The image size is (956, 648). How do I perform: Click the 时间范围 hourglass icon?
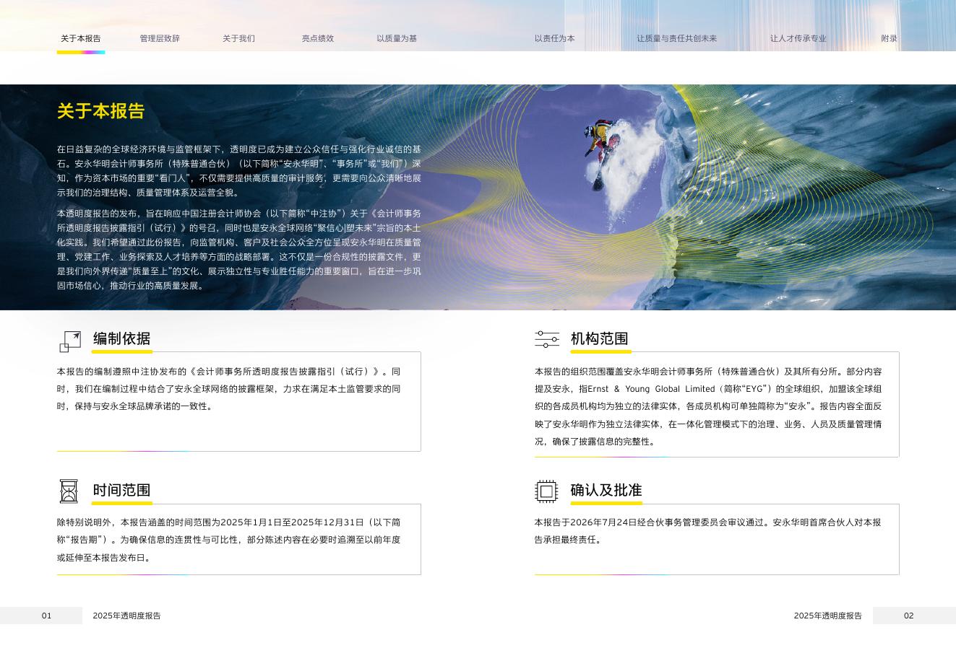[69, 491]
